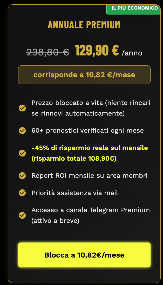Image resolution: width=163 pixels, height=285 pixels.
Task: Select the checkmark beside the '-45% di risparmio' line
Action: pos(22,153)
